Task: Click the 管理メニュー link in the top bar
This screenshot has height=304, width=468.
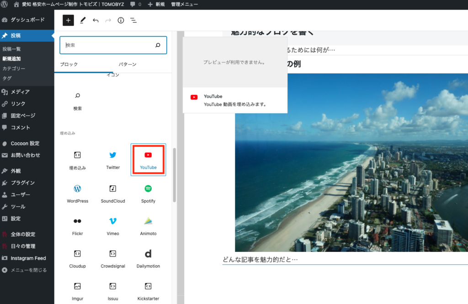Action: pyautogui.click(x=184, y=4)
